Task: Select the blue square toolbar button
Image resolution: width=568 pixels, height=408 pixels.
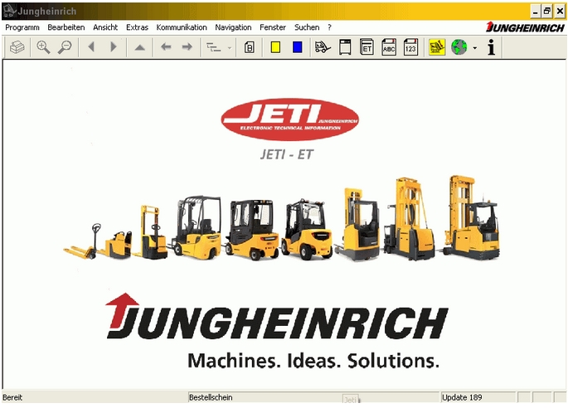Action: coord(298,47)
